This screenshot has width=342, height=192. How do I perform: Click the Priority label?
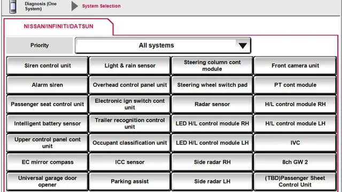pyautogui.click(x=40, y=45)
